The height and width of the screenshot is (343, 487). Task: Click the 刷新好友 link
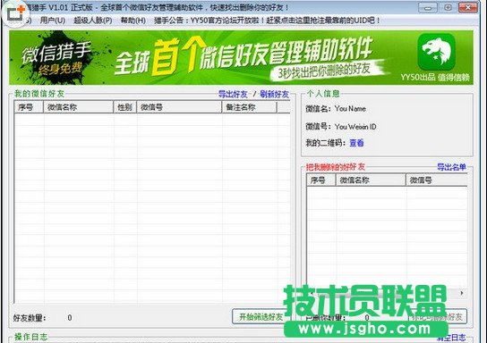click(x=274, y=94)
